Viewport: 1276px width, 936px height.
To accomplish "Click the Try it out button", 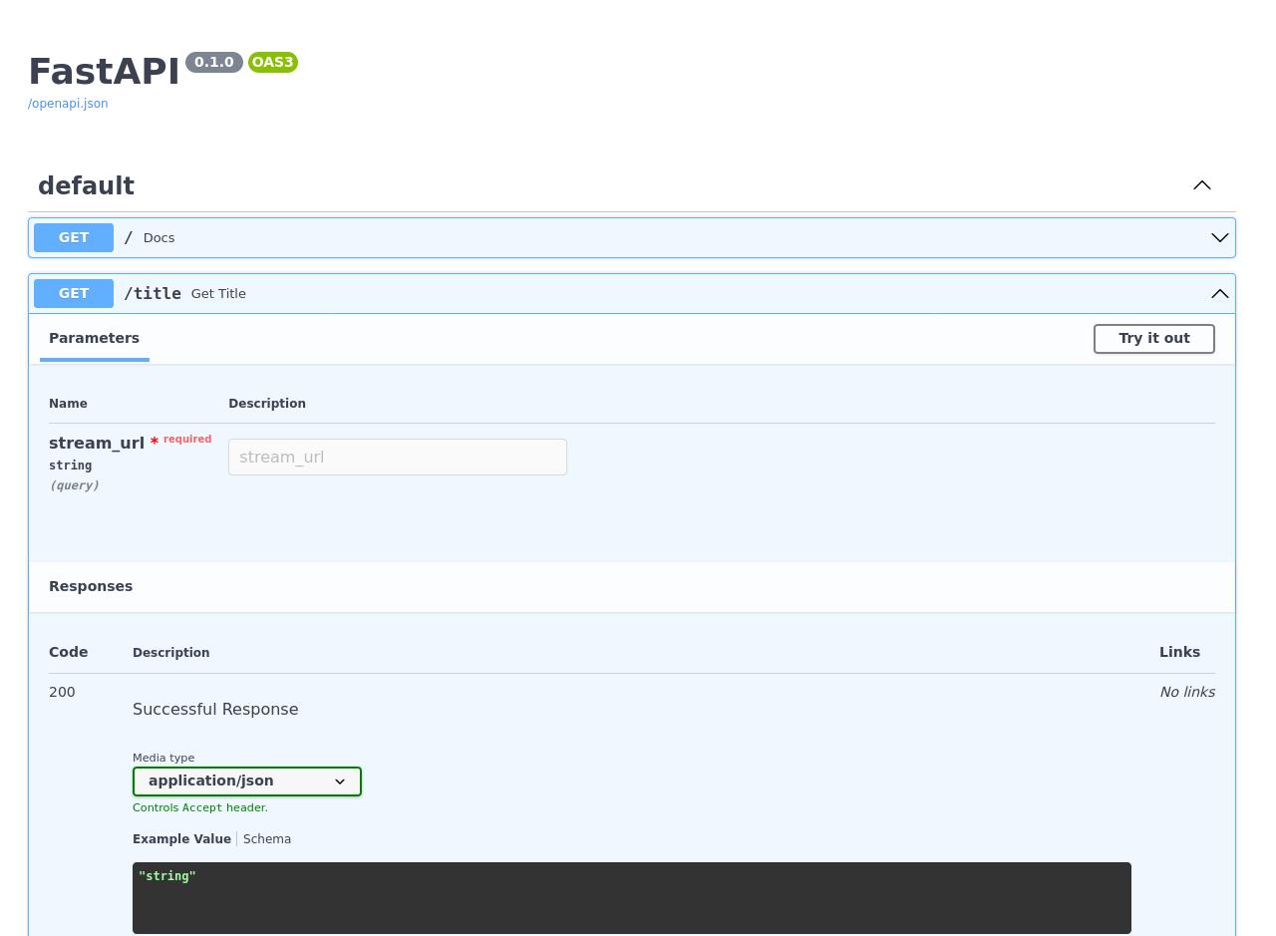I will click(1154, 339).
